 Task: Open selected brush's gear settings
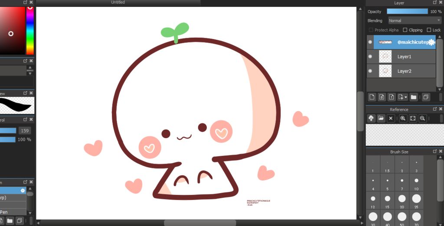tap(23, 190)
